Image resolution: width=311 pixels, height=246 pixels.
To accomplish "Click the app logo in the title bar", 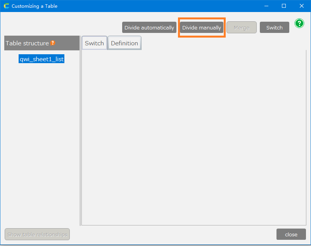I will coord(6,6).
